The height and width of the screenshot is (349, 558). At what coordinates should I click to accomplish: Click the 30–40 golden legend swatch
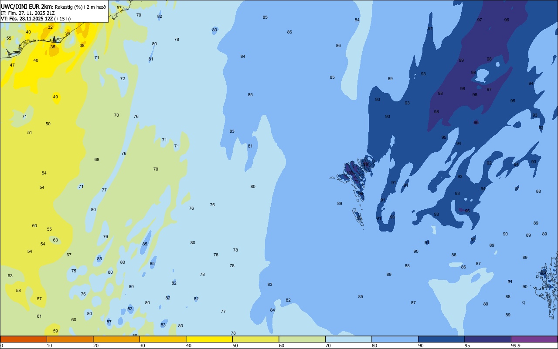click(163, 339)
